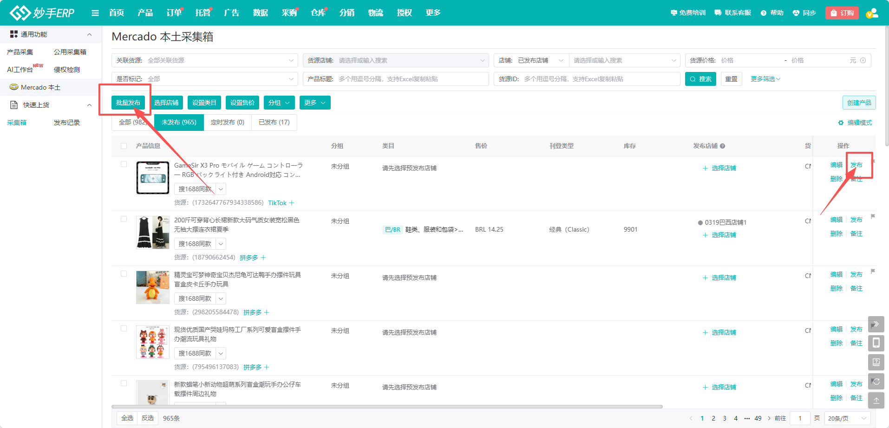This screenshot has width=889, height=428.
Task: Open the help manual book floating icon
Action: point(876,362)
